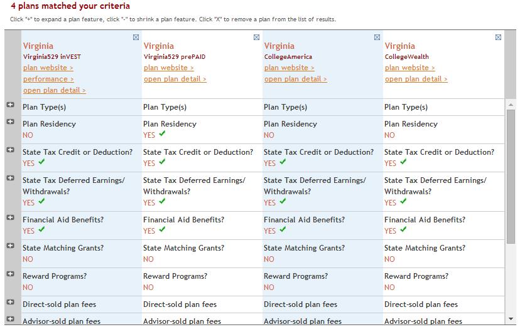Click Advisor-sold plan fees in CollegeWealth column

[x=423, y=321]
